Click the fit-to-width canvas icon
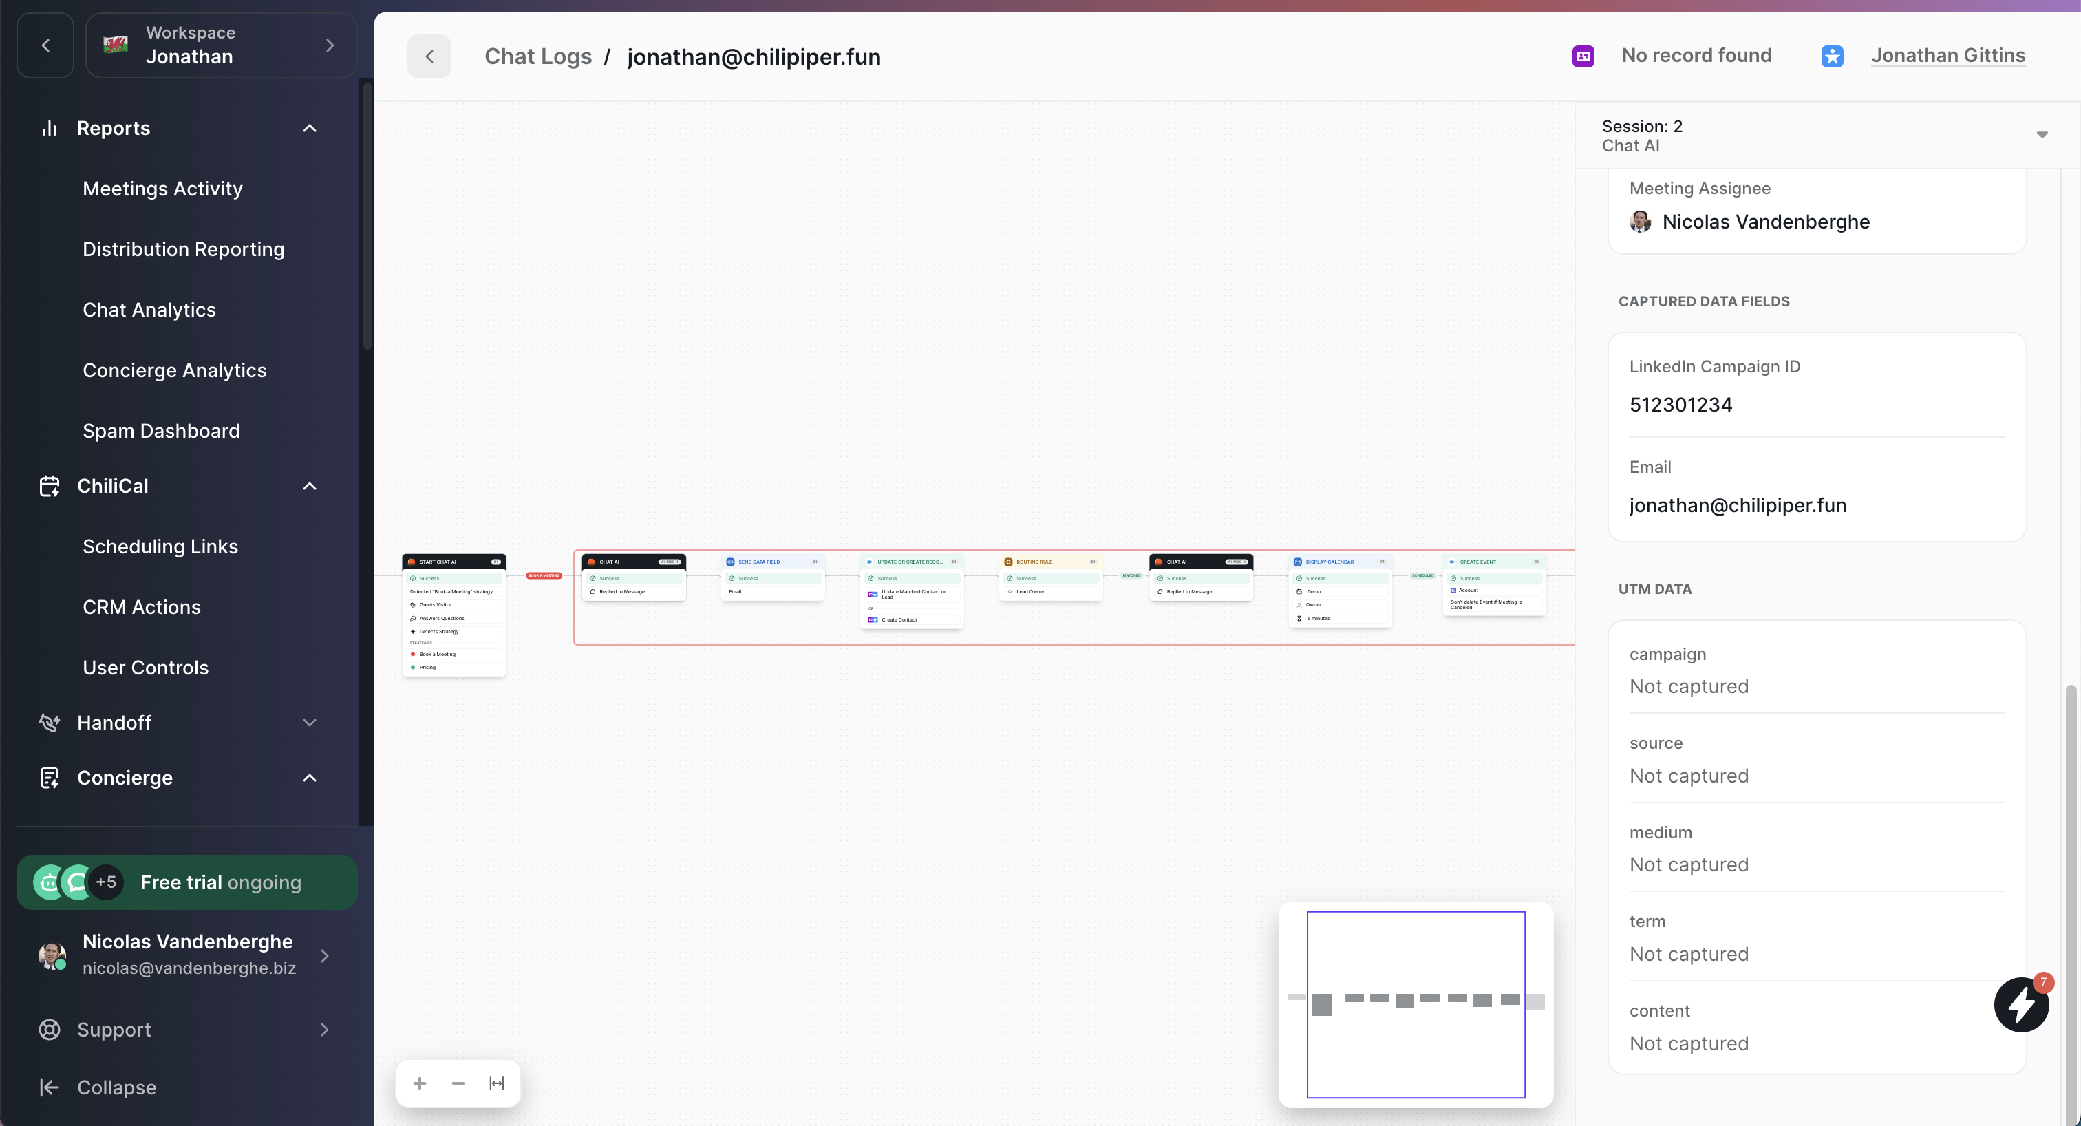2081x1126 pixels. (x=497, y=1083)
